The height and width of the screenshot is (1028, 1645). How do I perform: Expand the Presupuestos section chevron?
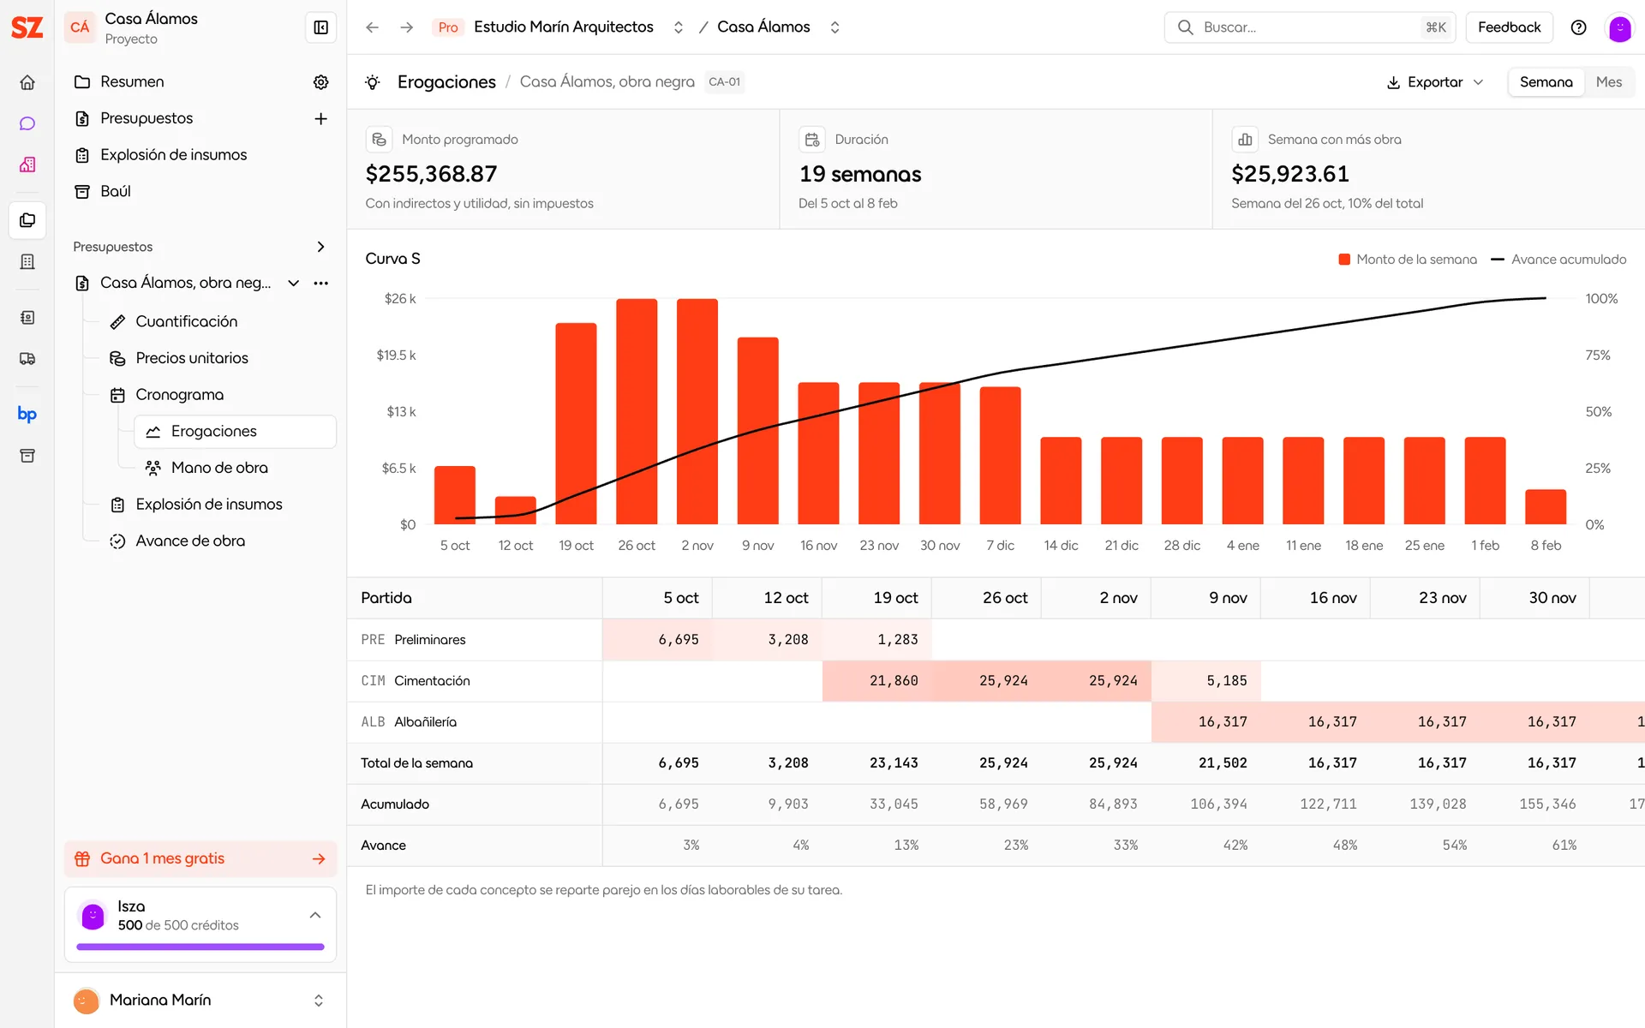click(321, 247)
